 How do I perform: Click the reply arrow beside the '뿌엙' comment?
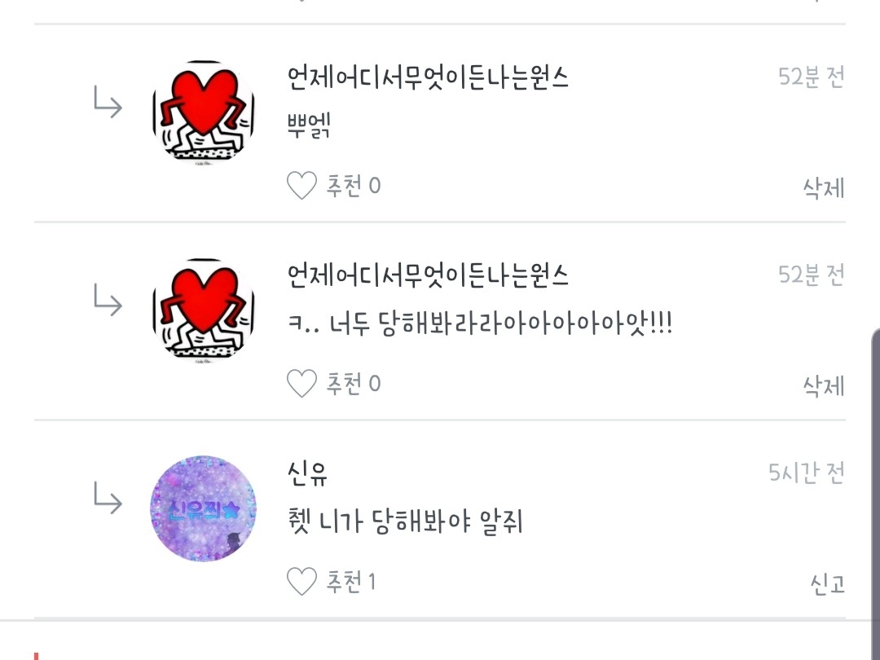(x=108, y=102)
